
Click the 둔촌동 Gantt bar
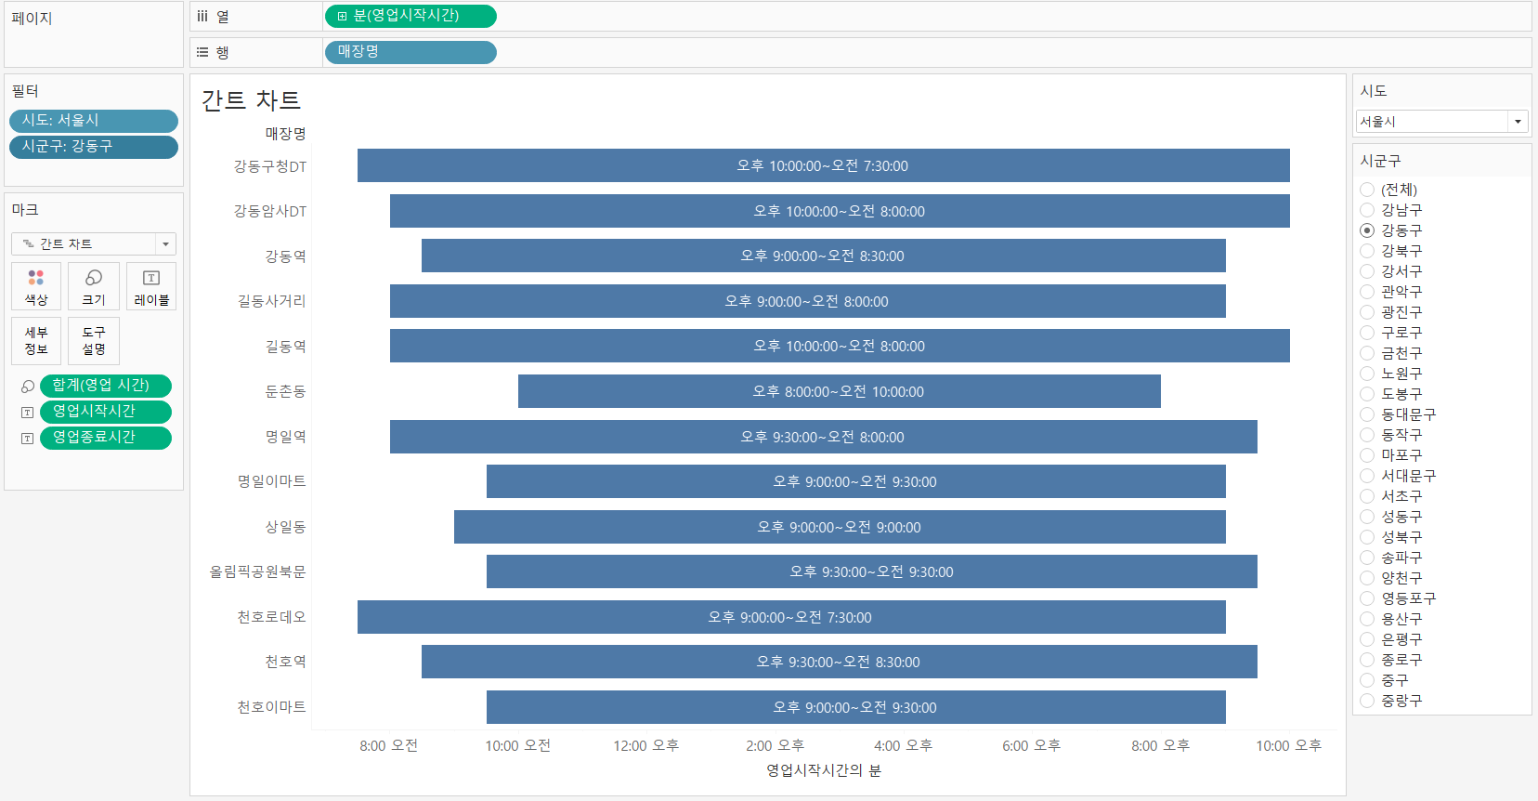click(x=840, y=391)
